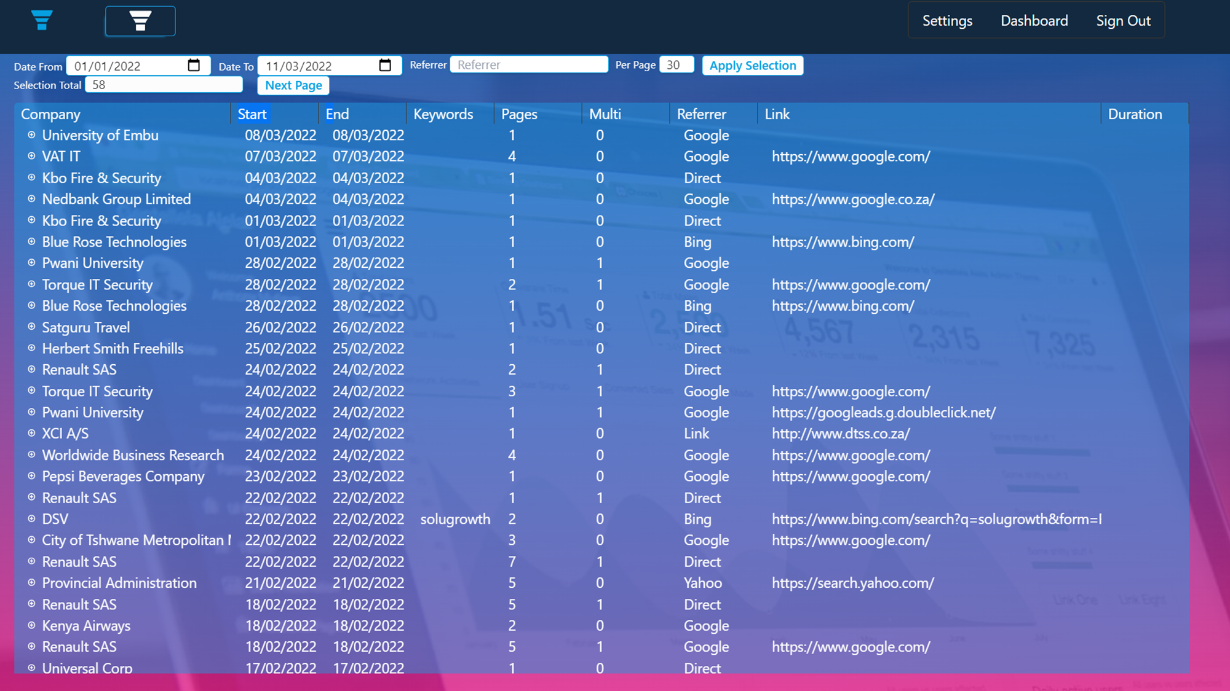Click the 26/02/2022 end date cell

[x=368, y=327]
